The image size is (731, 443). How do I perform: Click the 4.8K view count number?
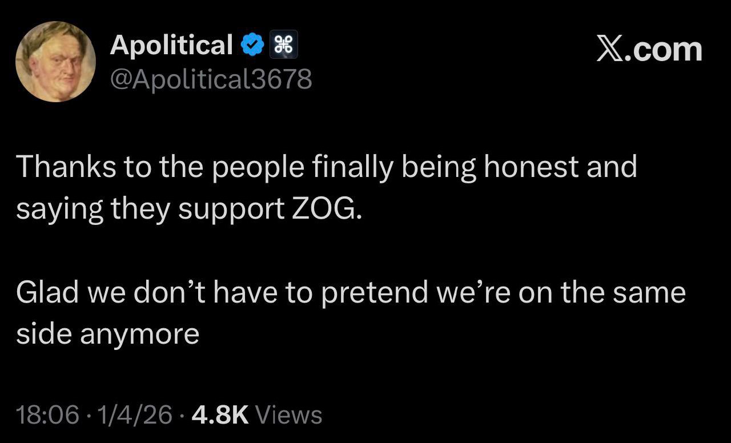[x=220, y=415]
